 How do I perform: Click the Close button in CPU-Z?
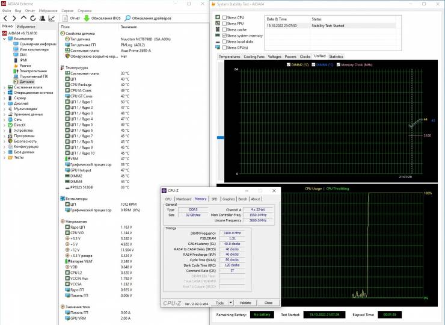(268, 303)
